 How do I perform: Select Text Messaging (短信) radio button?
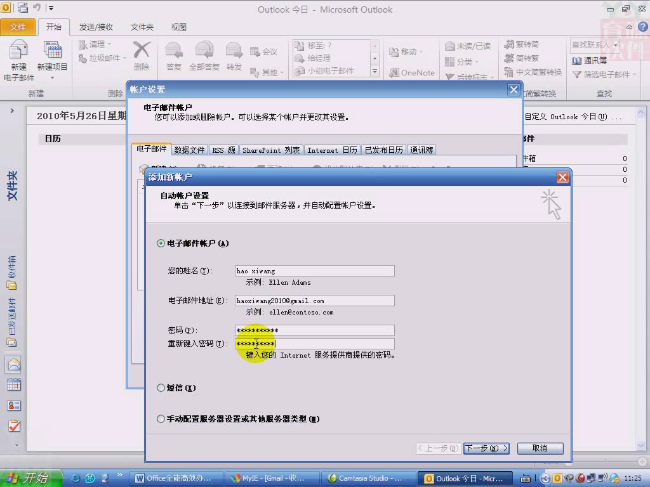[161, 387]
